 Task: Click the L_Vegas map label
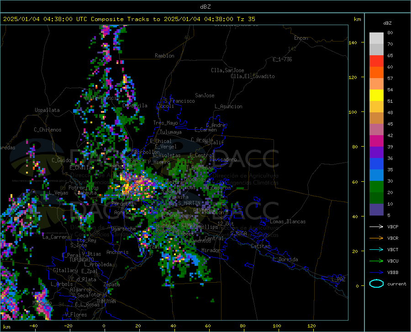coord(58,193)
